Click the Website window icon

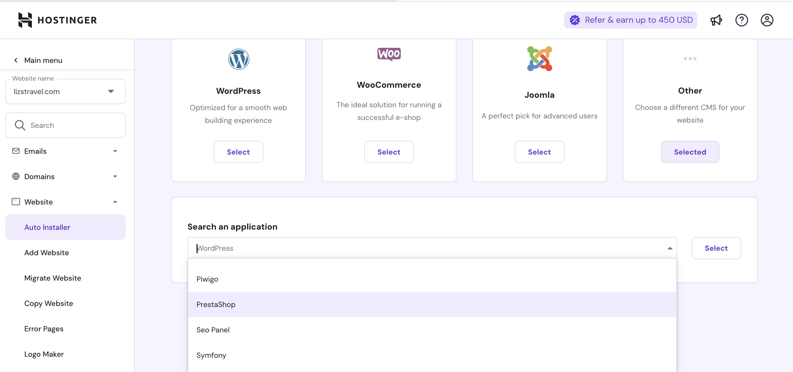(16, 201)
